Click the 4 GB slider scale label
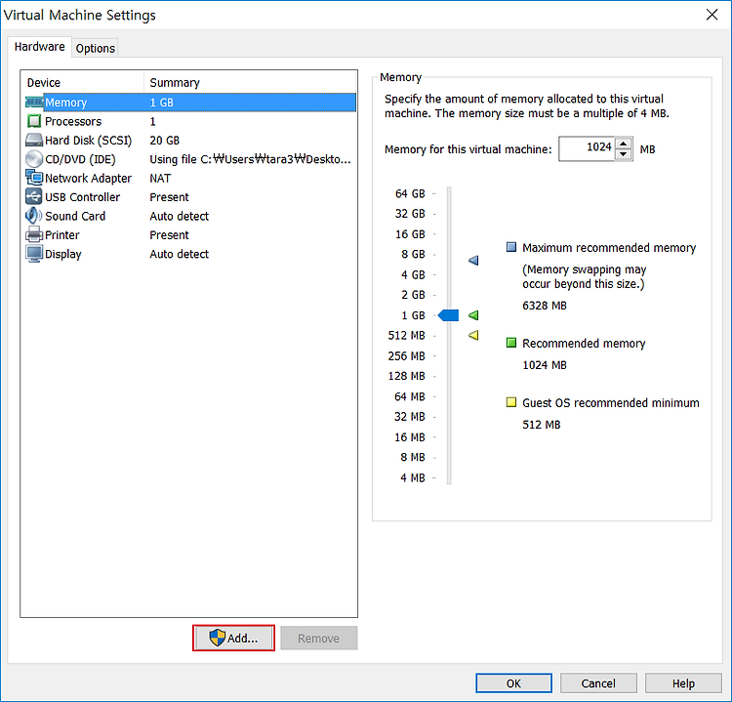 click(x=413, y=274)
